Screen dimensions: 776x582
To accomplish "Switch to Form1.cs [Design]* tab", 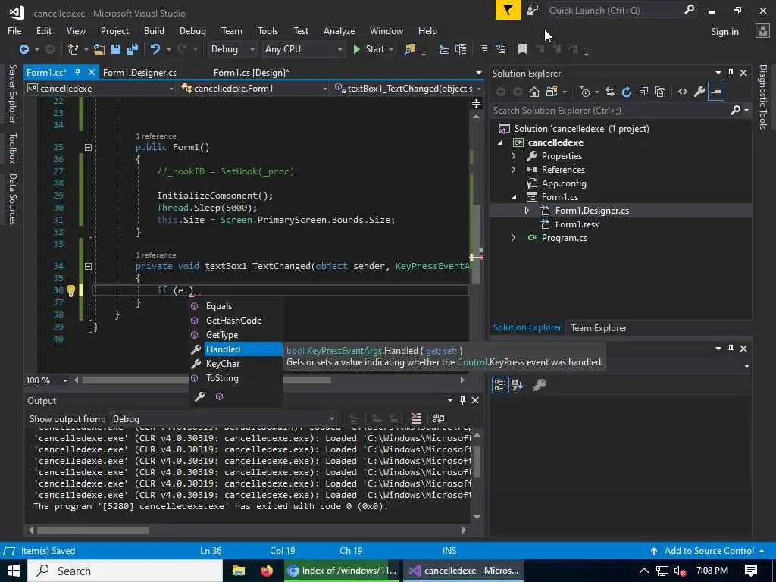I will [252, 72].
